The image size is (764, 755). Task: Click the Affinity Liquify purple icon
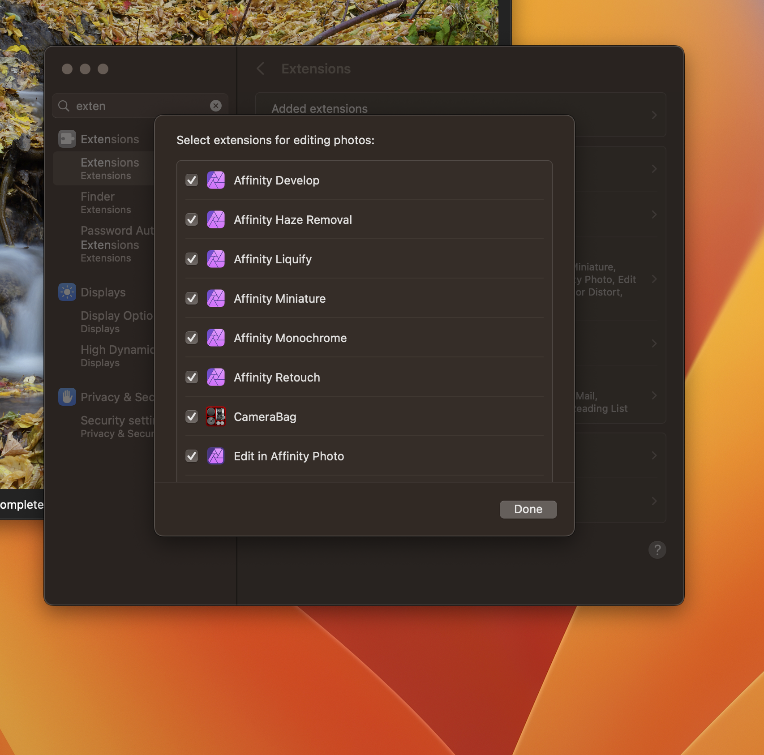(x=216, y=259)
